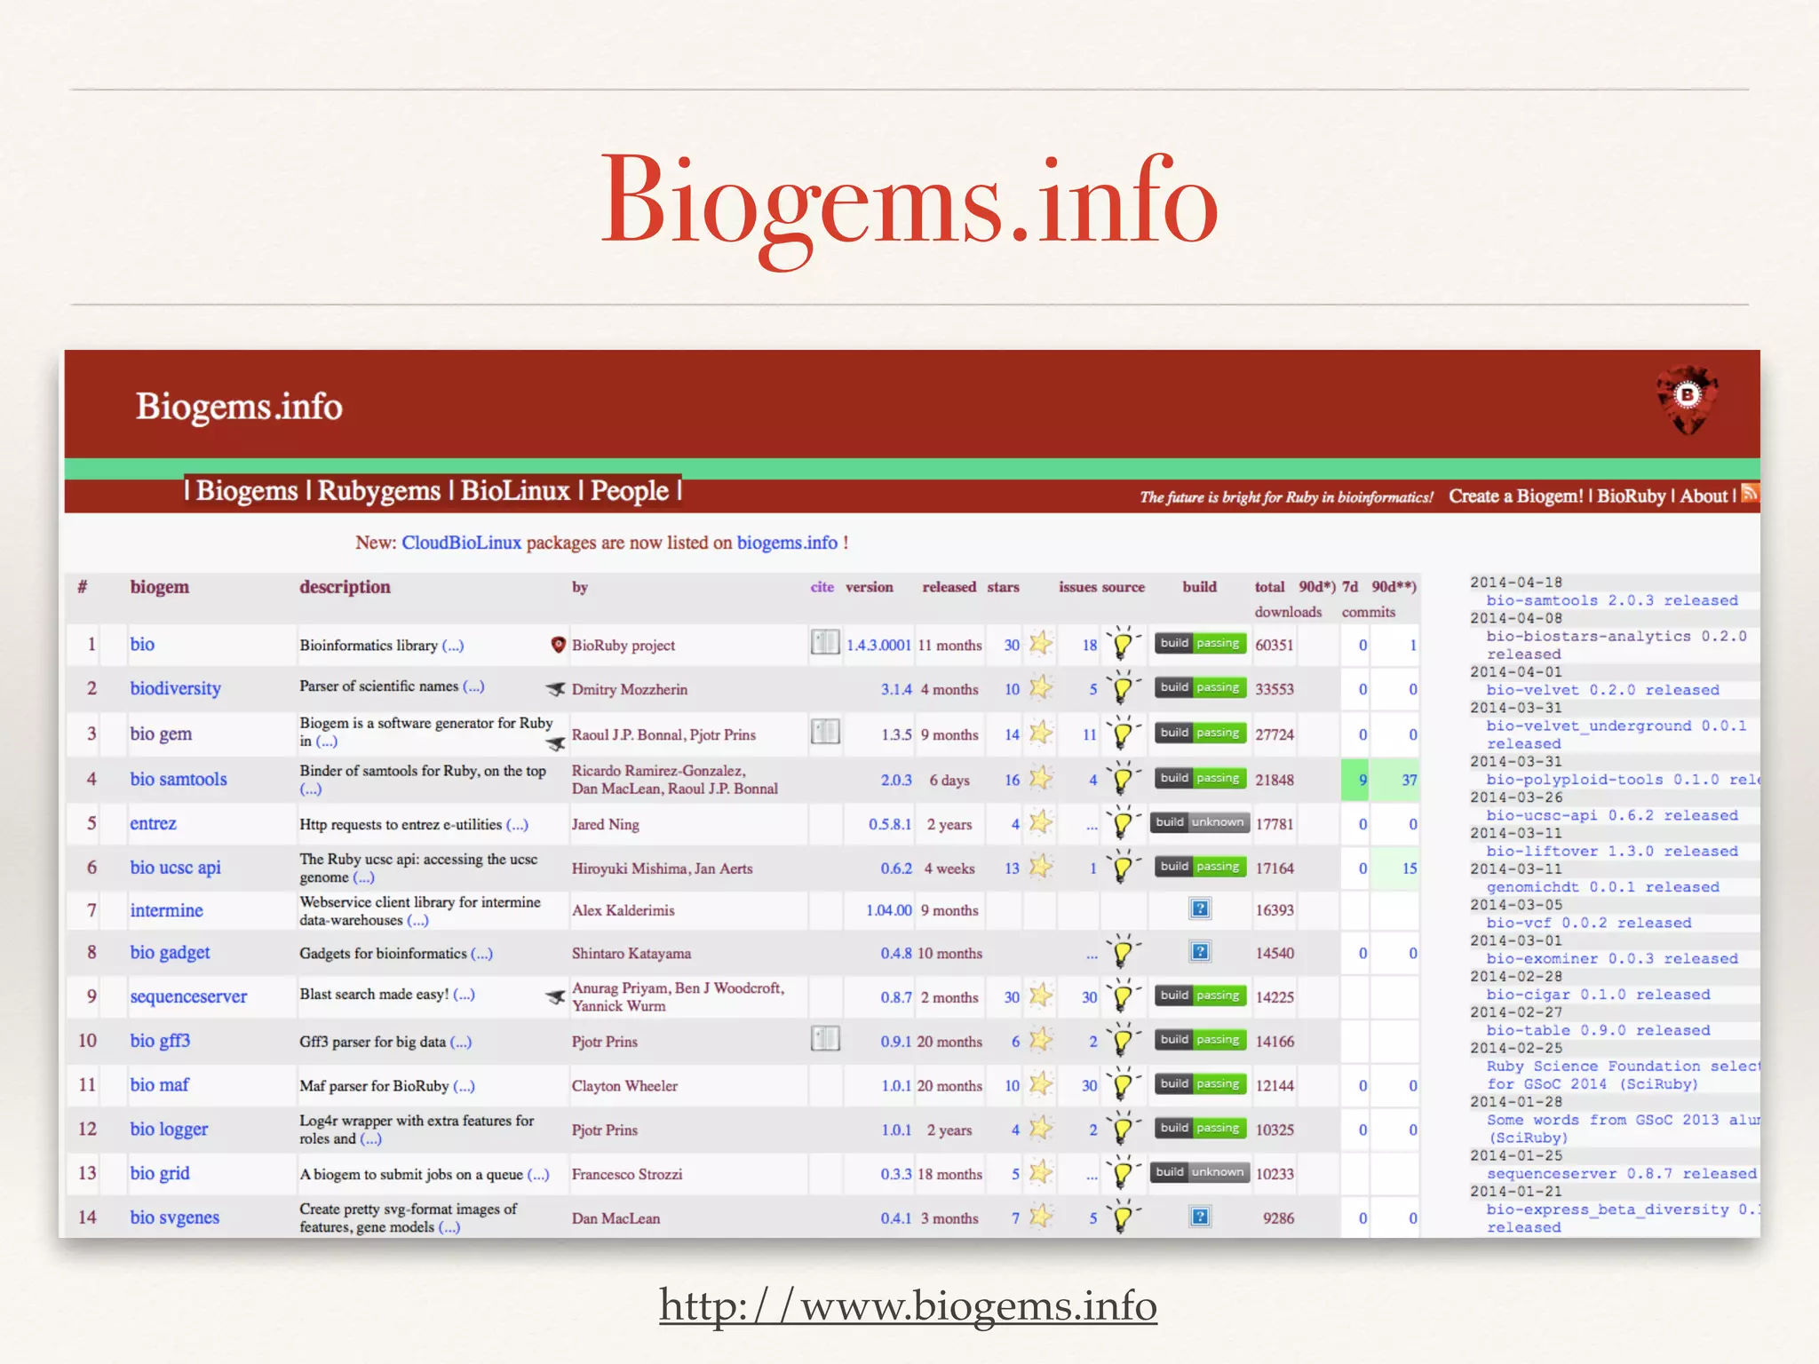Expand the (...) description for biodiversity
This screenshot has height=1364, width=1819.
click(473, 686)
